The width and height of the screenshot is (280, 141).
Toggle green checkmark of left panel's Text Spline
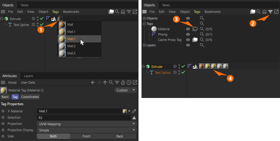coord(42,24)
